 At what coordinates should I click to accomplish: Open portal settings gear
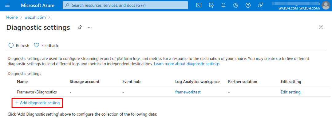click(x=236, y=6)
